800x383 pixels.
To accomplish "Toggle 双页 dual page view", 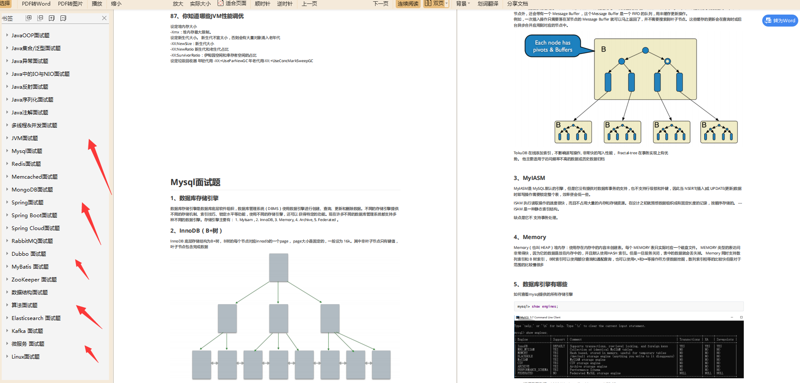I will (434, 3).
